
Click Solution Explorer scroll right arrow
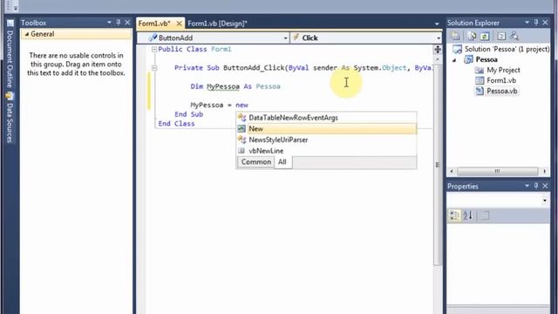(x=544, y=171)
